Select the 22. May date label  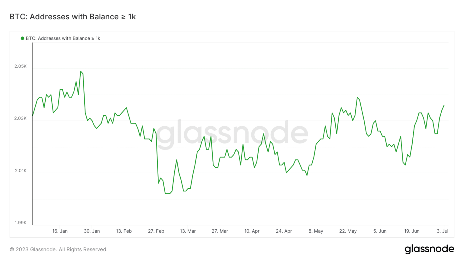[348, 231]
